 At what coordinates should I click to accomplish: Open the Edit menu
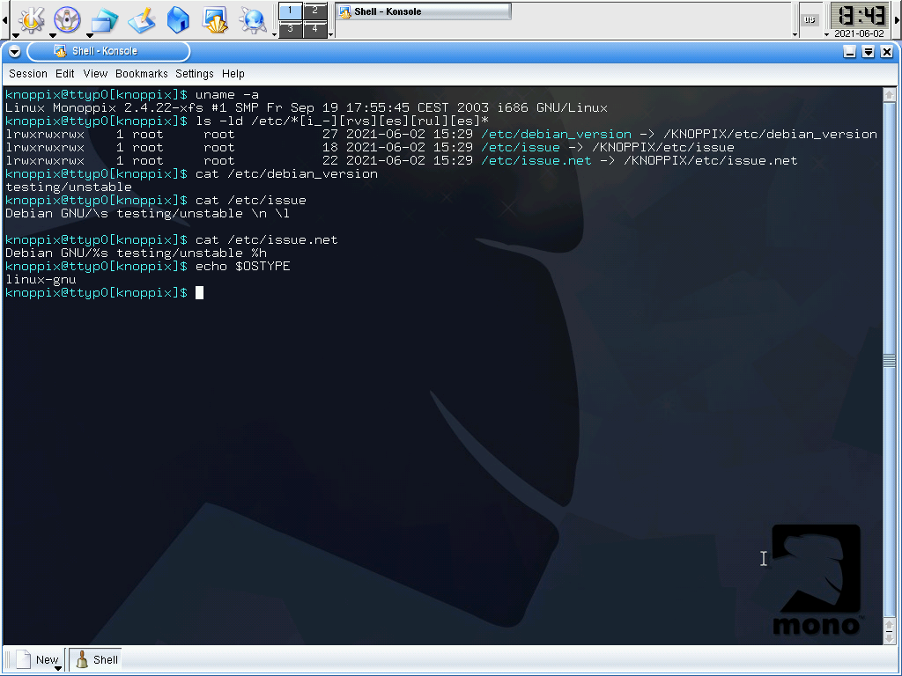click(64, 74)
